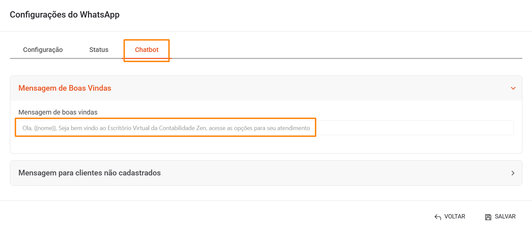
Task: Select the Chatbot tab
Action: (x=147, y=50)
